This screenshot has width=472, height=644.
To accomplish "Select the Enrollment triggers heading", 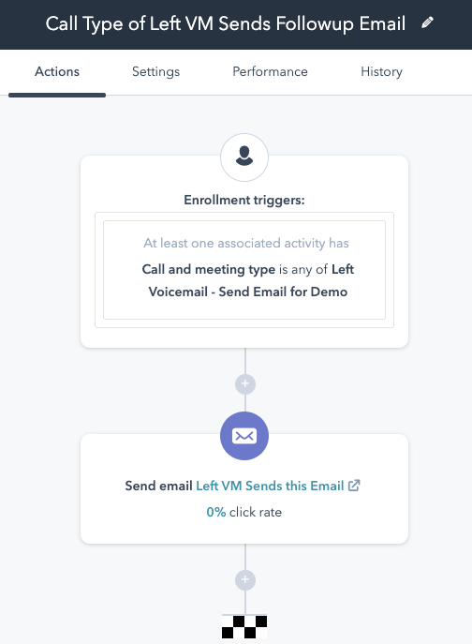I will (244, 200).
